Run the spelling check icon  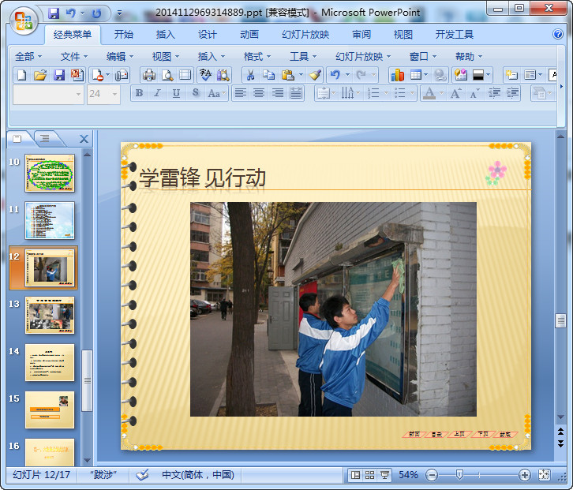tap(205, 75)
